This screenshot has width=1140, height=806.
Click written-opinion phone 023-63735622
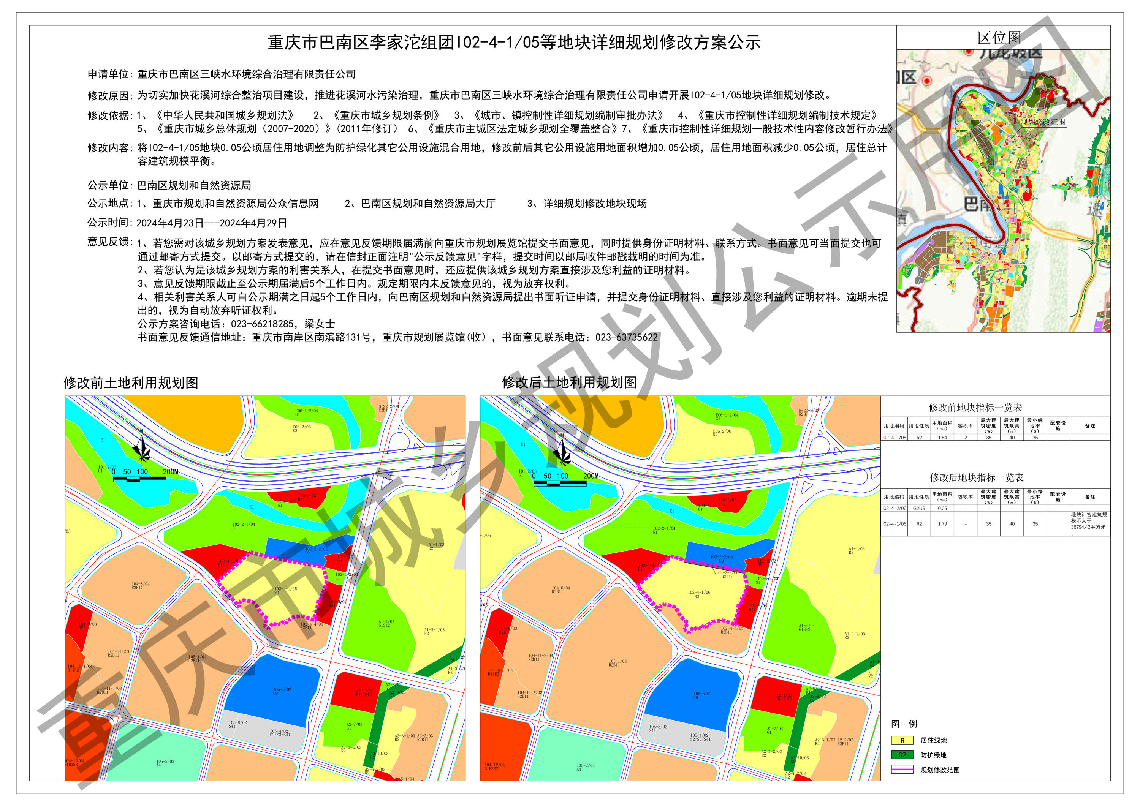click(x=627, y=338)
